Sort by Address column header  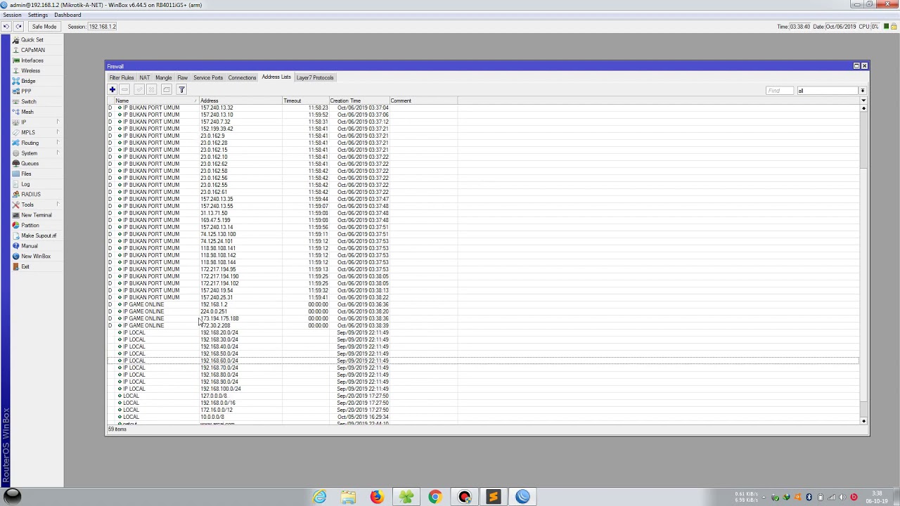click(240, 101)
